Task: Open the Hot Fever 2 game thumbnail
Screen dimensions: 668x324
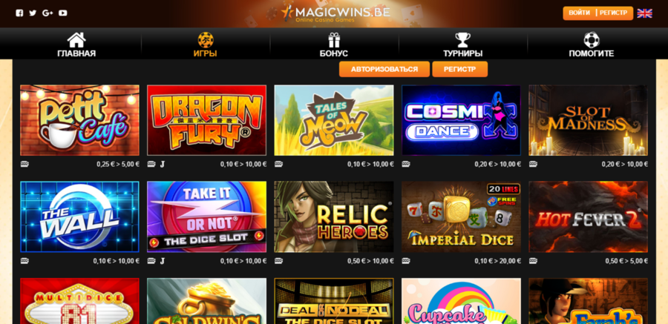Action: click(x=589, y=216)
